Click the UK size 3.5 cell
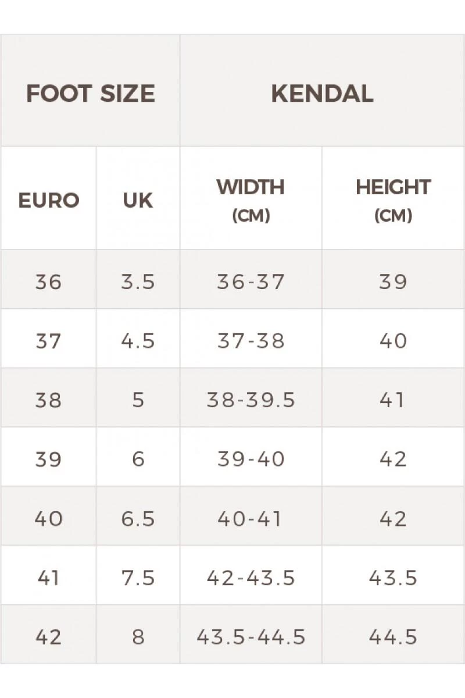The width and height of the screenshot is (465, 698). click(x=138, y=282)
